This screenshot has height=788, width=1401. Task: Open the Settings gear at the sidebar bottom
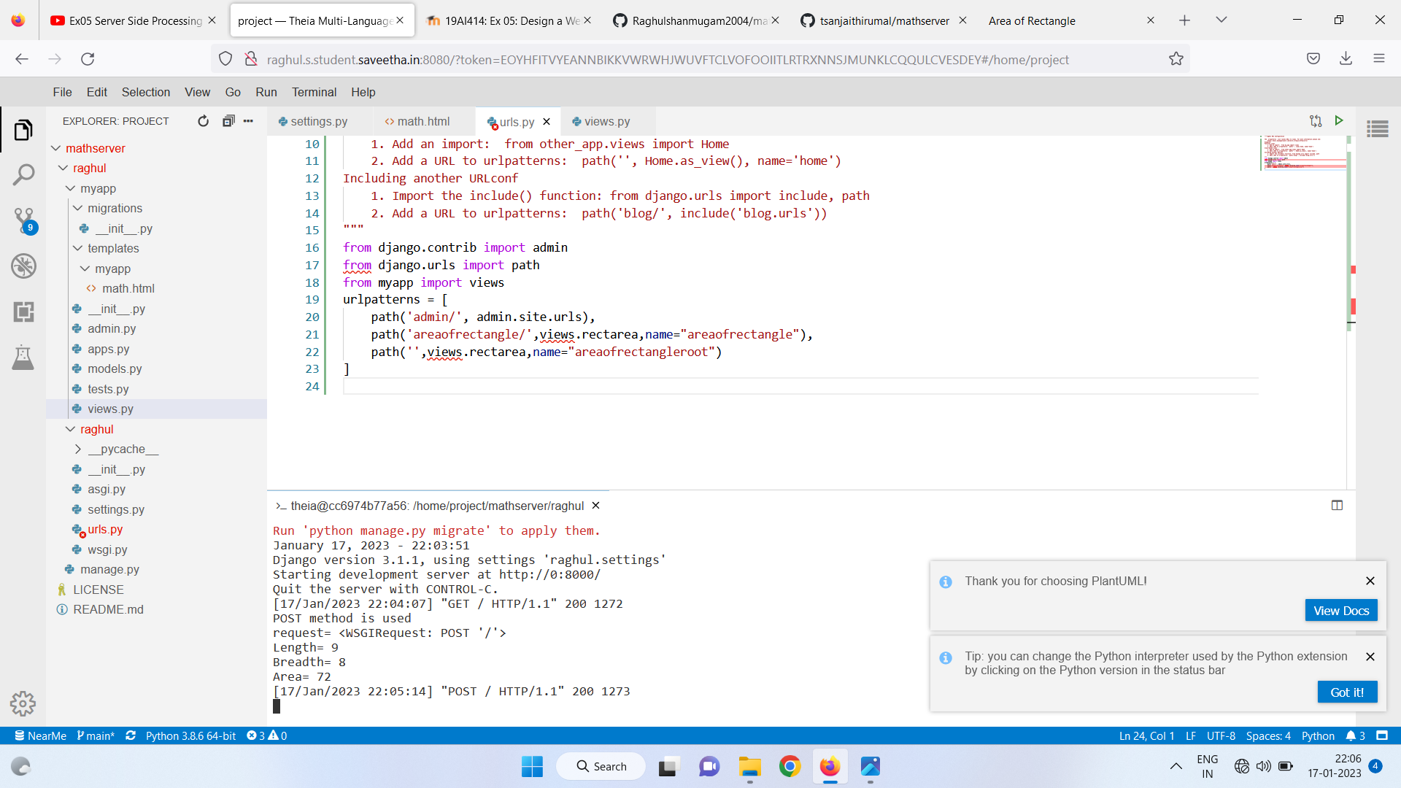pos(23,703)
